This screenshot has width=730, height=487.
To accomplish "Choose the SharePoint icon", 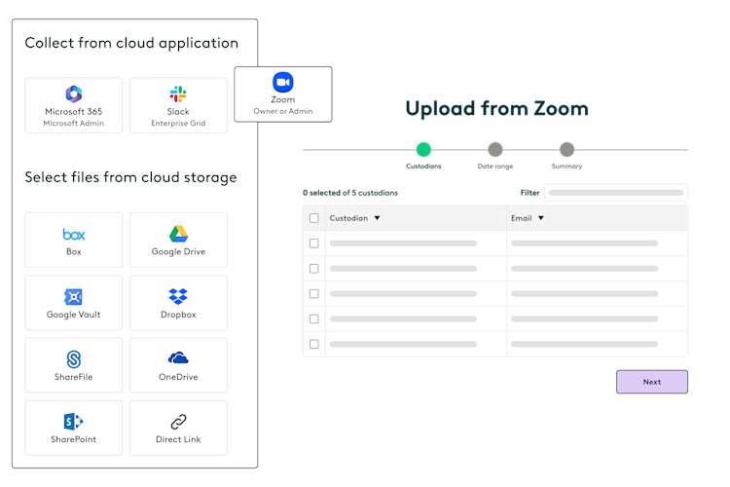I will pos(74,422).
